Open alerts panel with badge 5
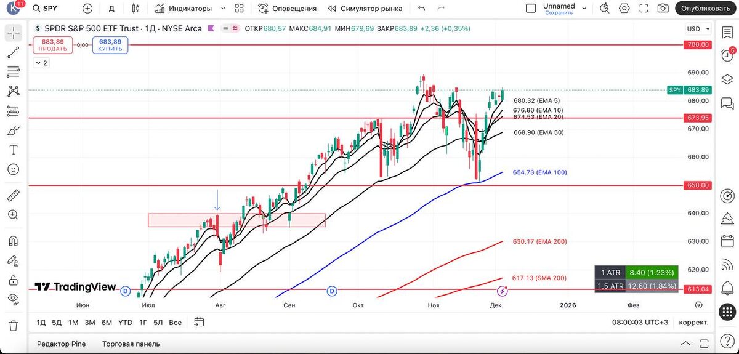Viewport: 739px width, 354px height. point(727,55)
